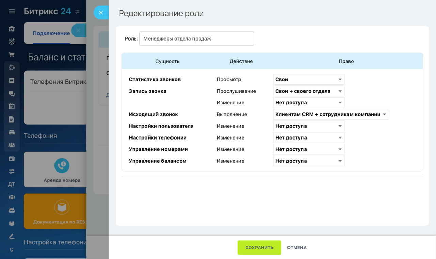Screen dimensions: 436x259
Task: Click the Телефония section heading
Action: pyautogui.click(x=40, y=136)
